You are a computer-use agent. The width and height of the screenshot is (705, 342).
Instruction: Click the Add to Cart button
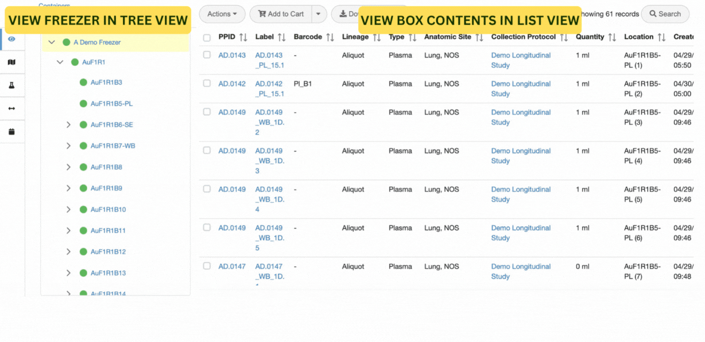(x=281, y=14)
